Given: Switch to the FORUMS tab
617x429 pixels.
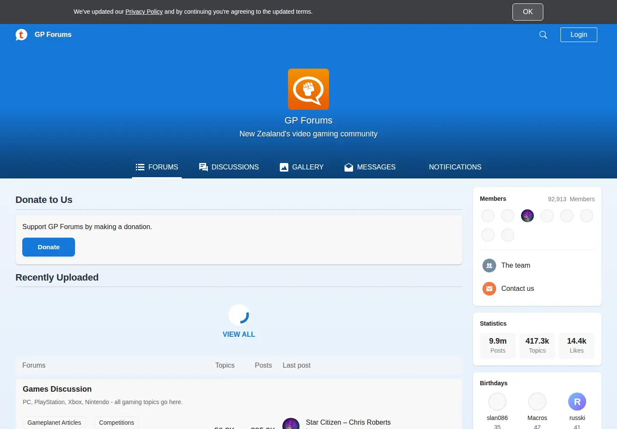Looking at the screenshot, I should [157, 167].
